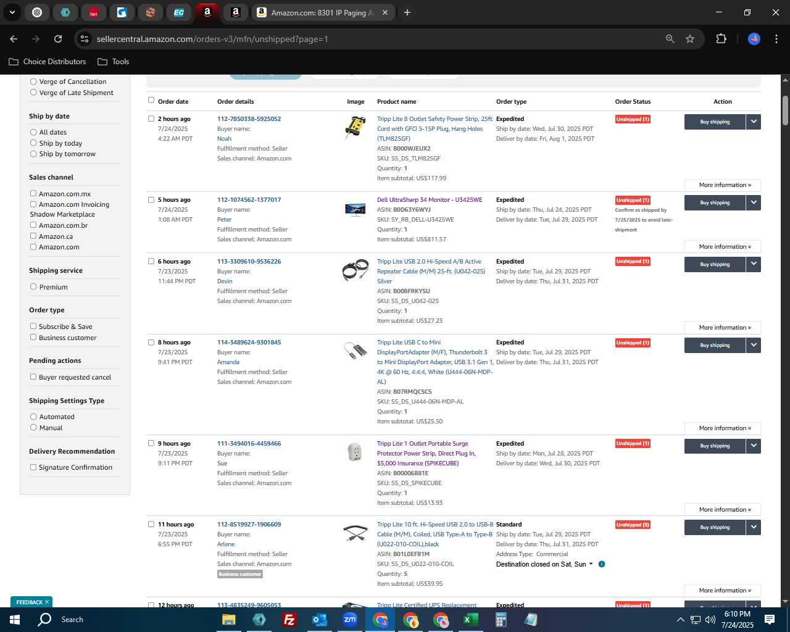Click the volume icon in system tray

[x=710, y=620]
